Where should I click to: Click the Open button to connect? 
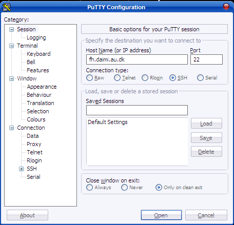click(x=161, y=215)
